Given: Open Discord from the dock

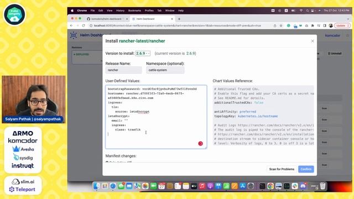Looking at the screenshot, I should click(303, 186).
